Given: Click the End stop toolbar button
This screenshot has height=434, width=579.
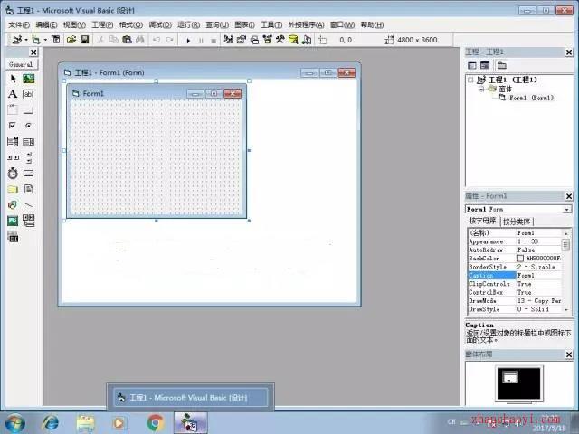Looking at the screenshot, I should pyautogui.click(x=214, y=40).
